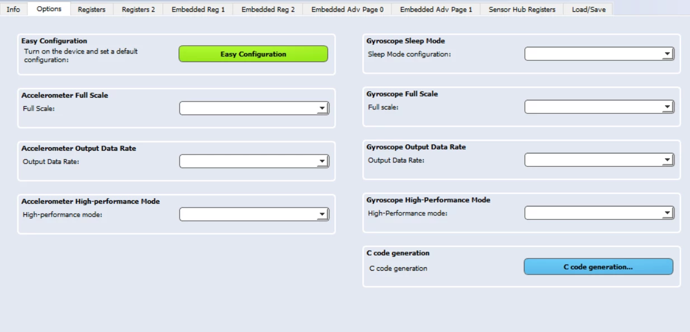The height and width of the screenshot is (332, 690).
Task: Select the Options tab
Action: click(49, 8)
